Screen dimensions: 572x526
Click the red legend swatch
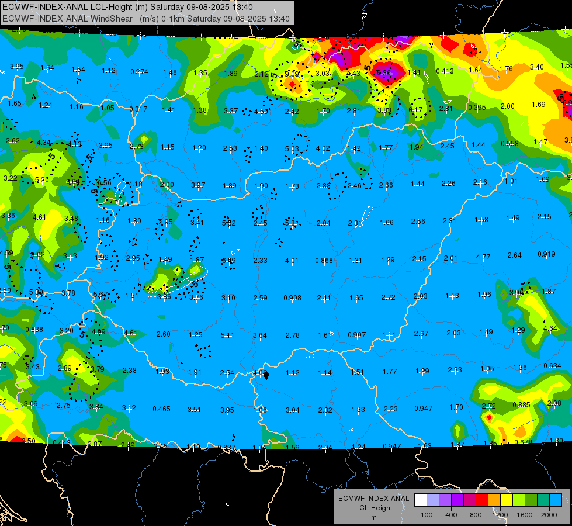pyautogui.click(x=482, y=500)
